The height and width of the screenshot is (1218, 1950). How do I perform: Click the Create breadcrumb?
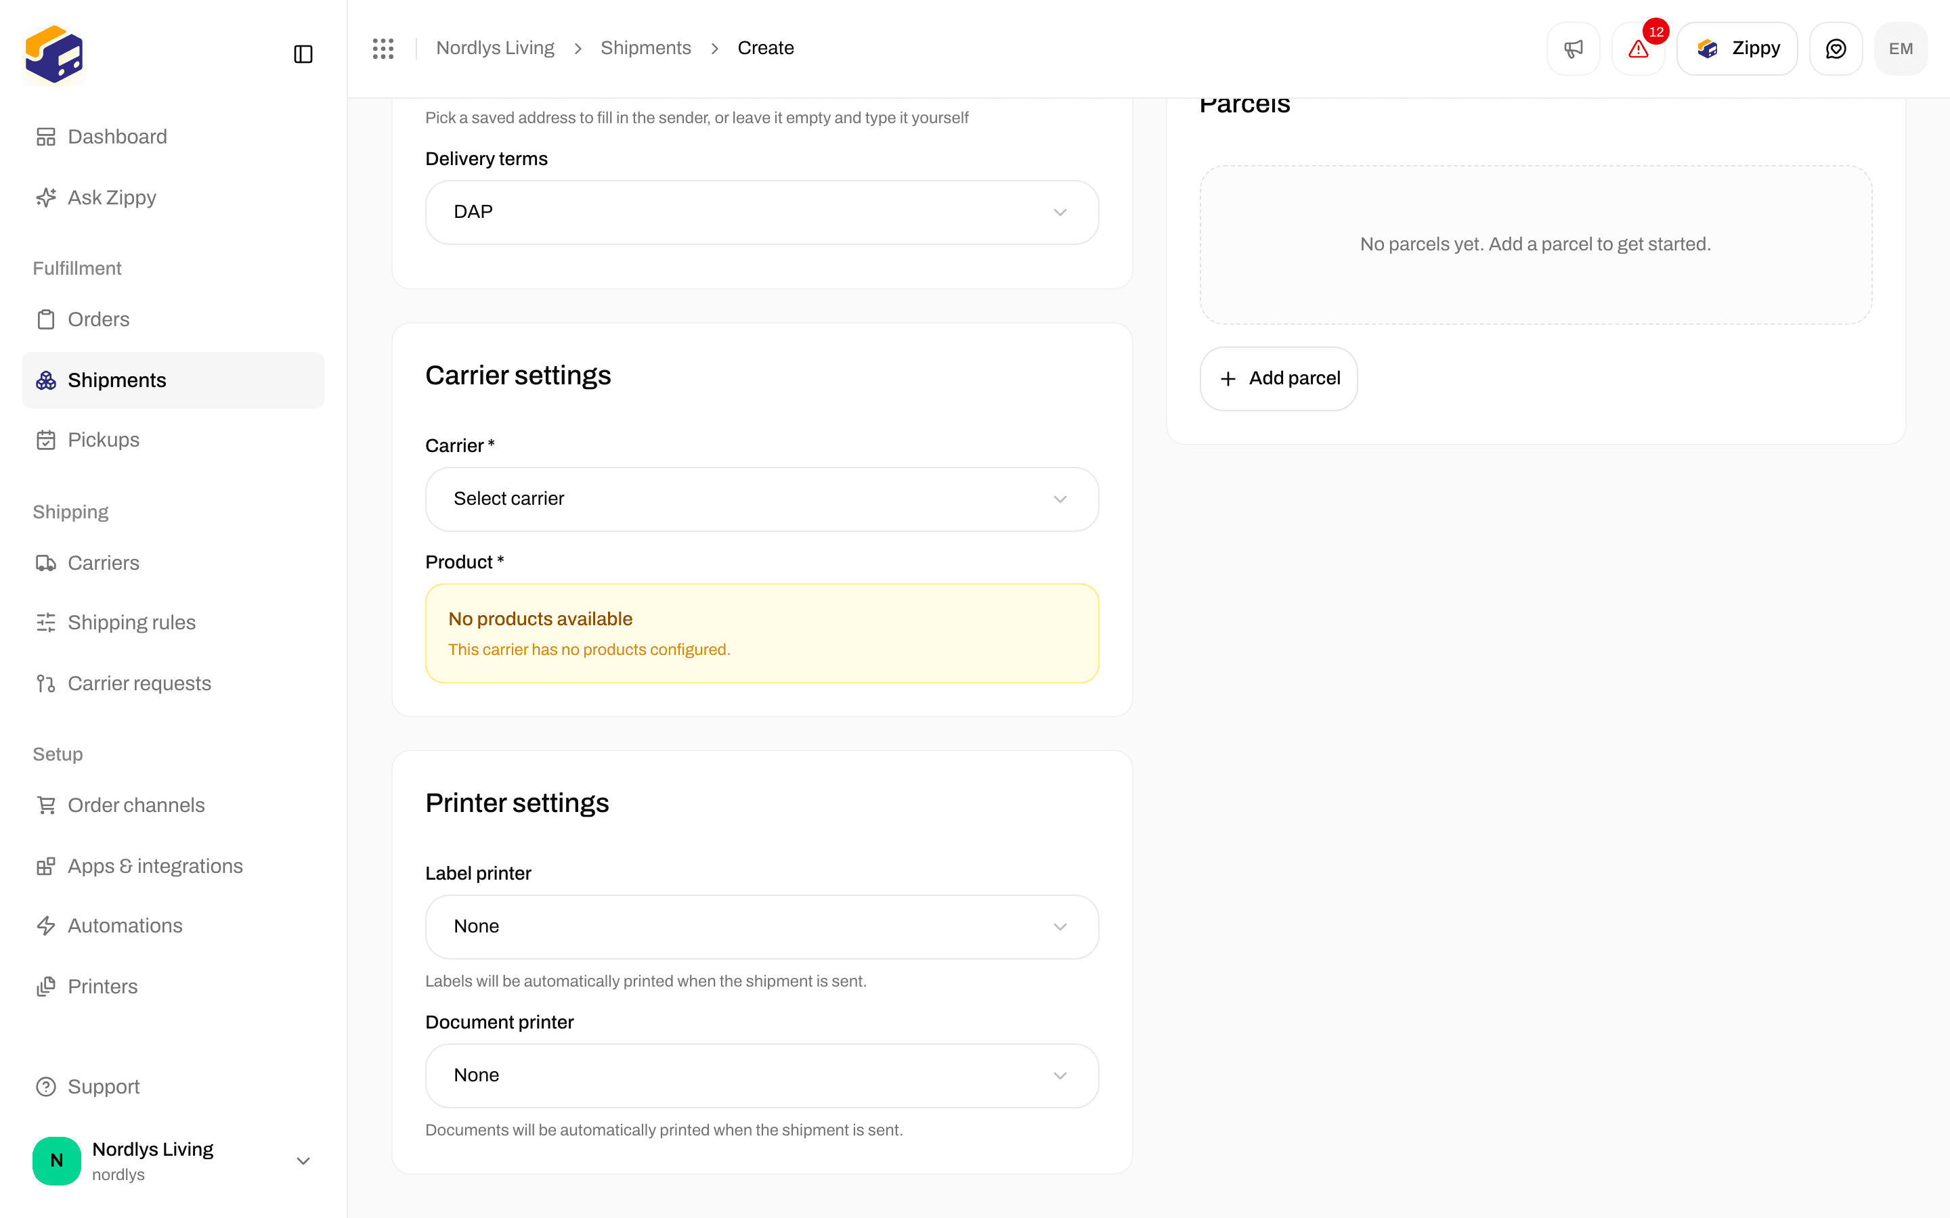(766, 48)
